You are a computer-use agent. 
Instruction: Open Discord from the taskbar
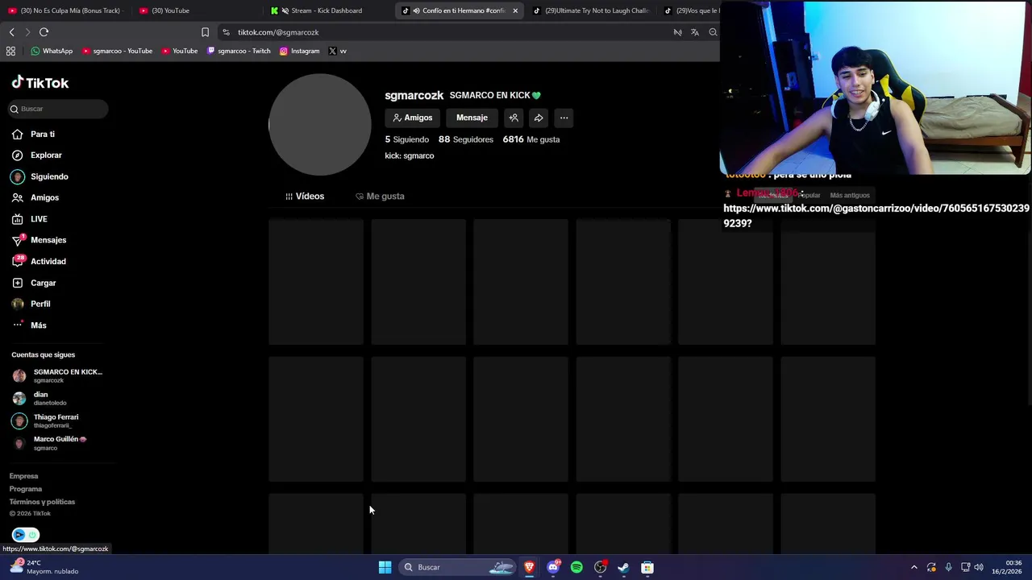(553, 567)
